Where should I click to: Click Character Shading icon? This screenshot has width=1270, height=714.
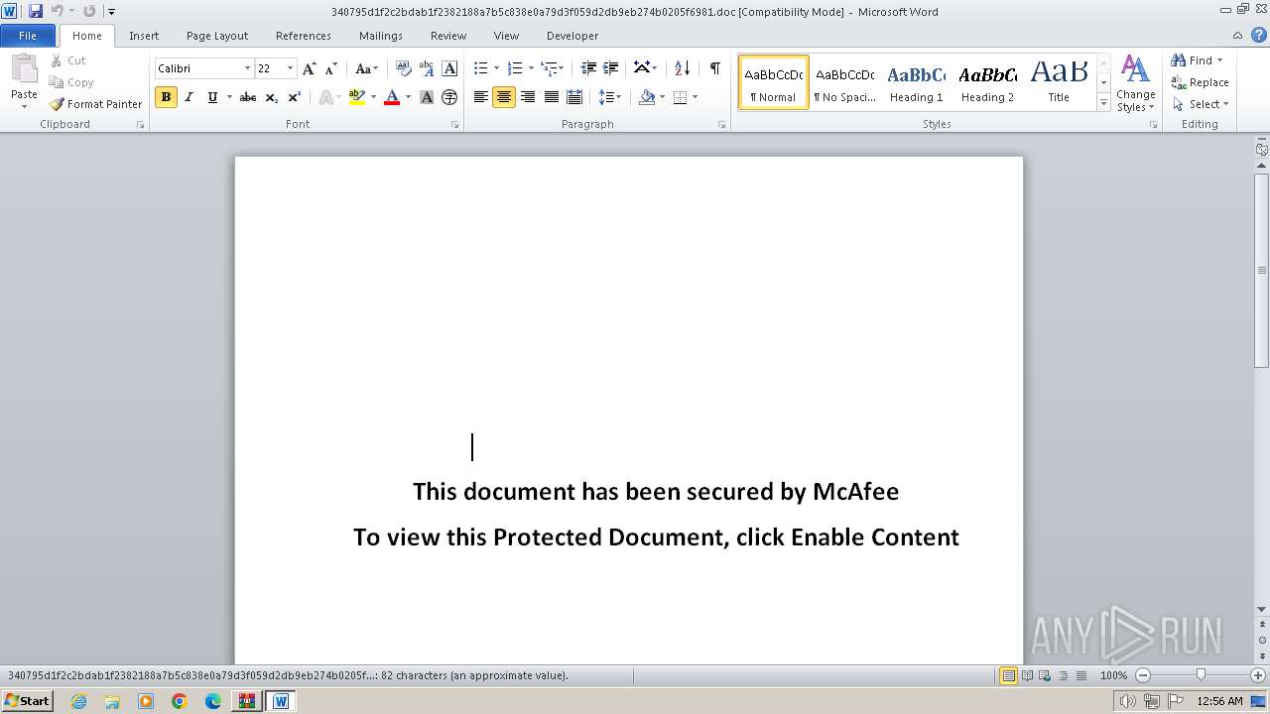pyautogui.click(x=427, y=97)
